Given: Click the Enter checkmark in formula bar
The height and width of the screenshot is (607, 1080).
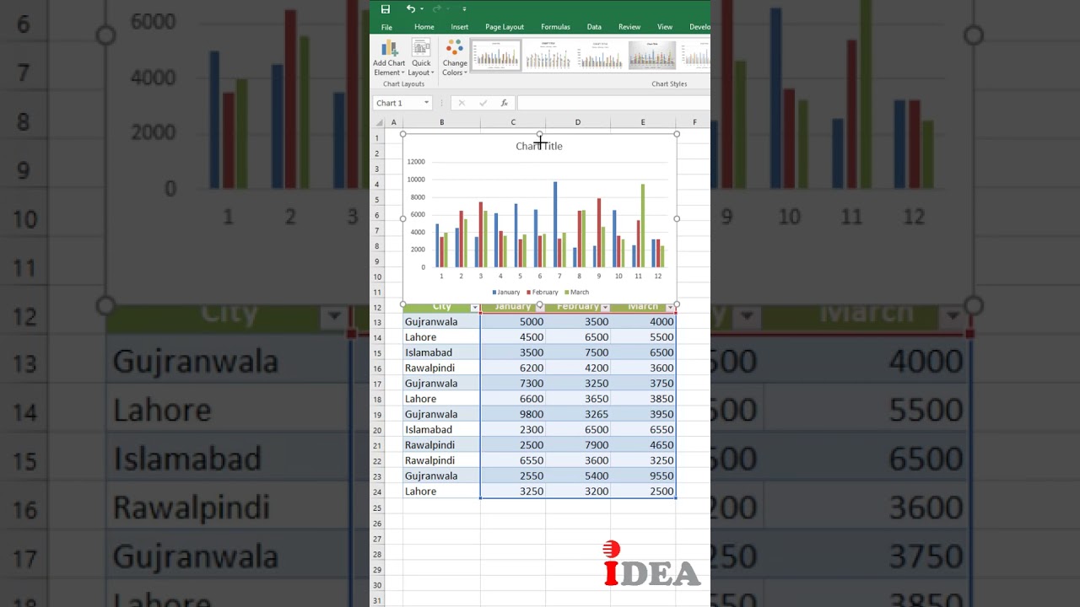Looking at the screenshot, I should point(483,103).
